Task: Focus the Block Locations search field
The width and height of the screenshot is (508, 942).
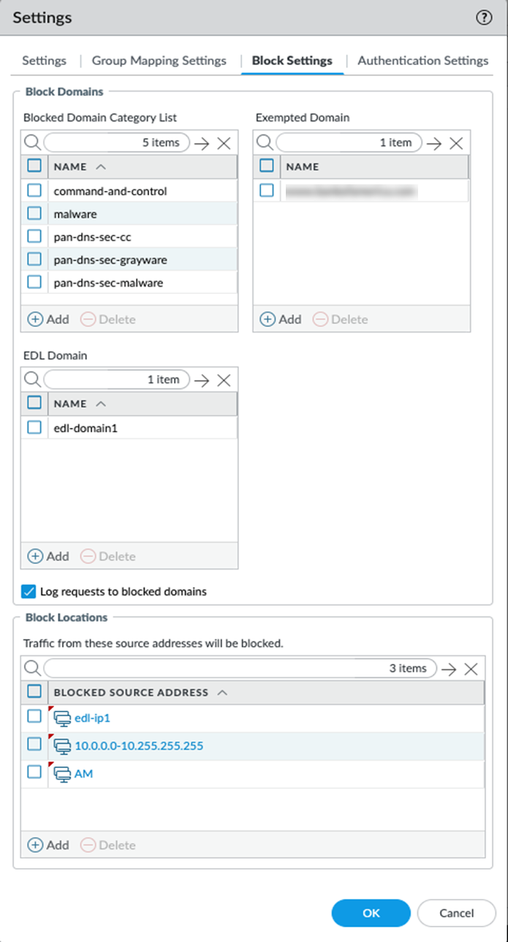Action: [240, 668]
